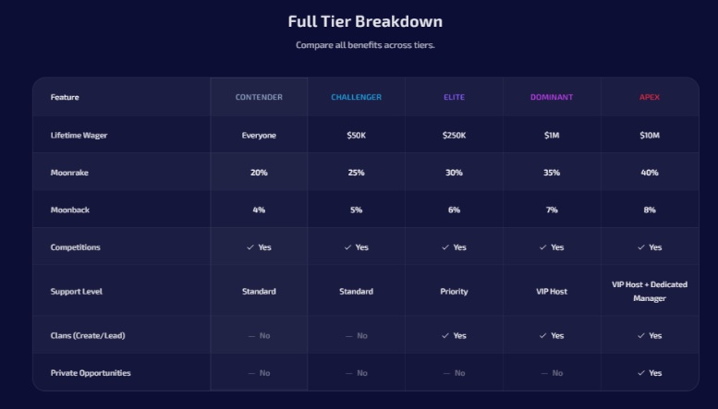Click the Apex $10M wager value
Image resolution: width=718 pixels, height=409 pixels.
650,136
